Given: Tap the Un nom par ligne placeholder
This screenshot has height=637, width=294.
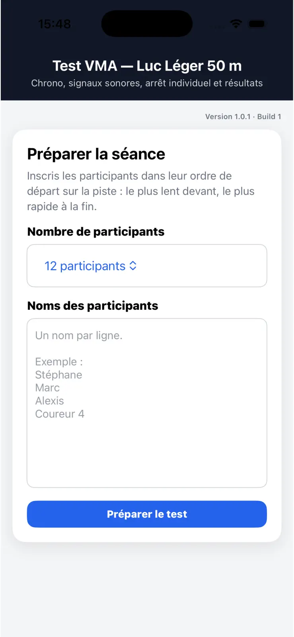Looking at the screenshot, I should (79, 336).
